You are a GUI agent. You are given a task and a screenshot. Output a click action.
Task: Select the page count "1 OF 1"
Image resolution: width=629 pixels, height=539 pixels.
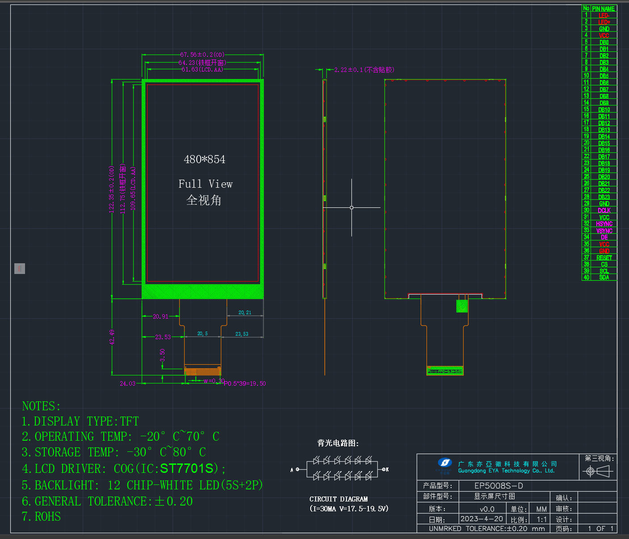pos(601,529)
